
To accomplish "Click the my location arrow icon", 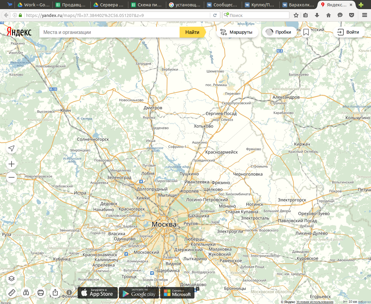I will coord(12,148).
